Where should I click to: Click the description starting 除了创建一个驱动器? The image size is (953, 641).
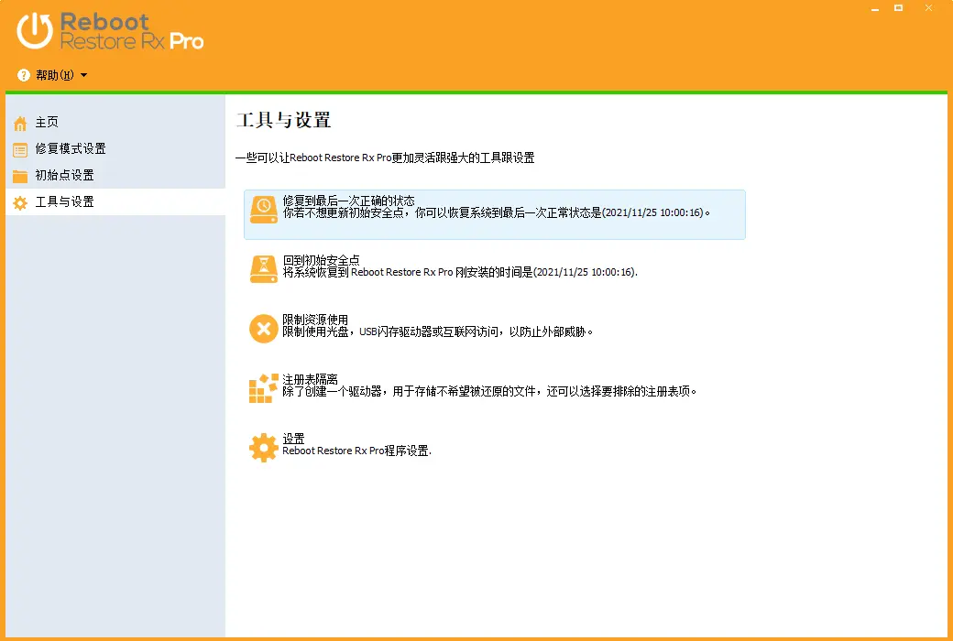click(489, 391)
